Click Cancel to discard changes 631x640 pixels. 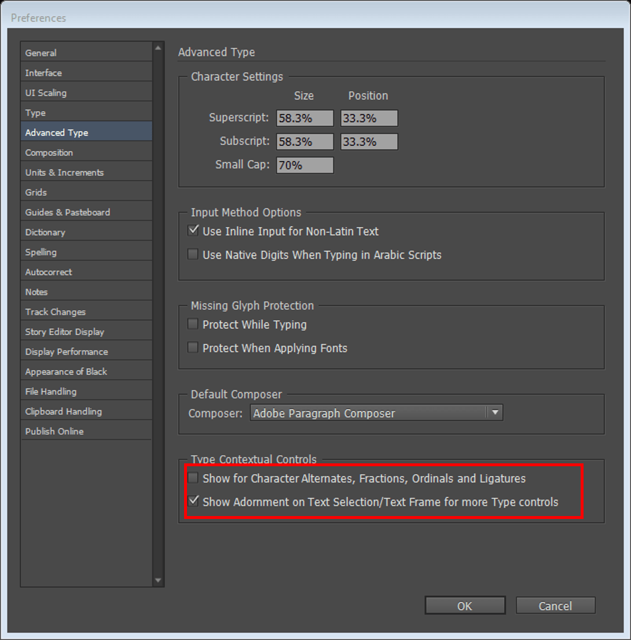click(x=555, y=605)
